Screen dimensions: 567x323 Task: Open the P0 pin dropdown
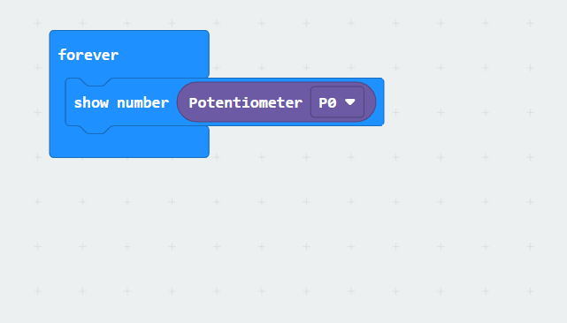337,102
